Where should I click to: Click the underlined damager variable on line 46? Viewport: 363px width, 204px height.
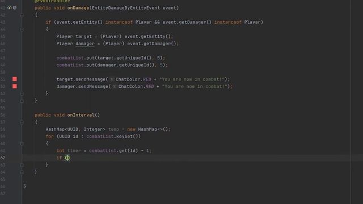tap(85, 44)
